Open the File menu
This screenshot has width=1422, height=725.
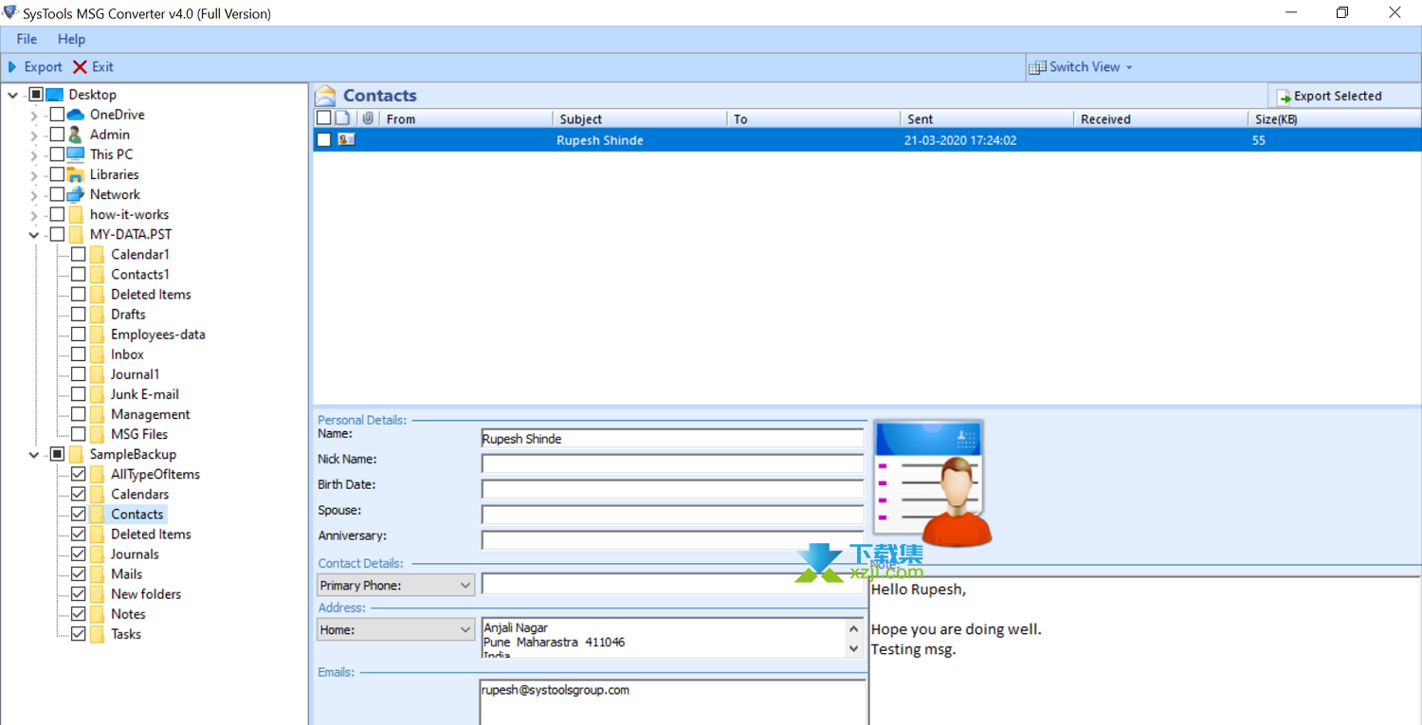tap(27, 39)
